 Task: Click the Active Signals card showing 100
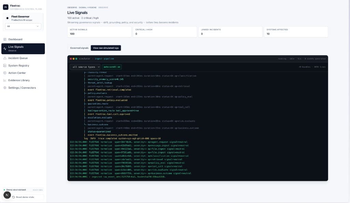99,32
